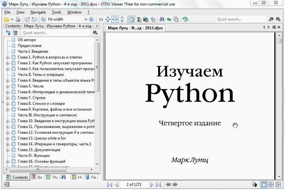Expand Глава 4. Введение в типы объектов
This screenshot has height=190, width=285.
click(7, 81)
